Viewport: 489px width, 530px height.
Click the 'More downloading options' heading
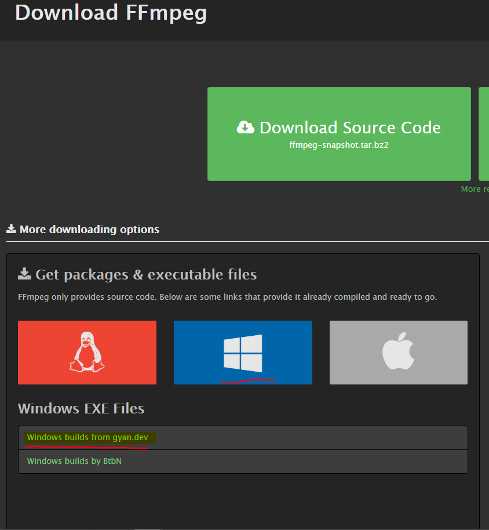89,230
